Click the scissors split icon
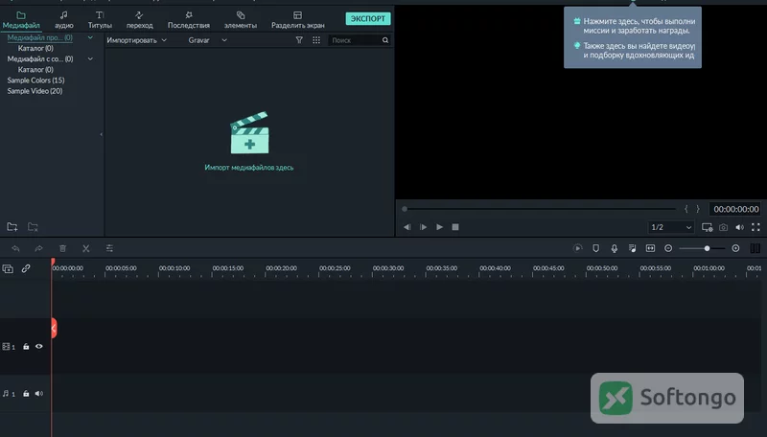Screen dimensions: 767x437 tap(86, 248)
